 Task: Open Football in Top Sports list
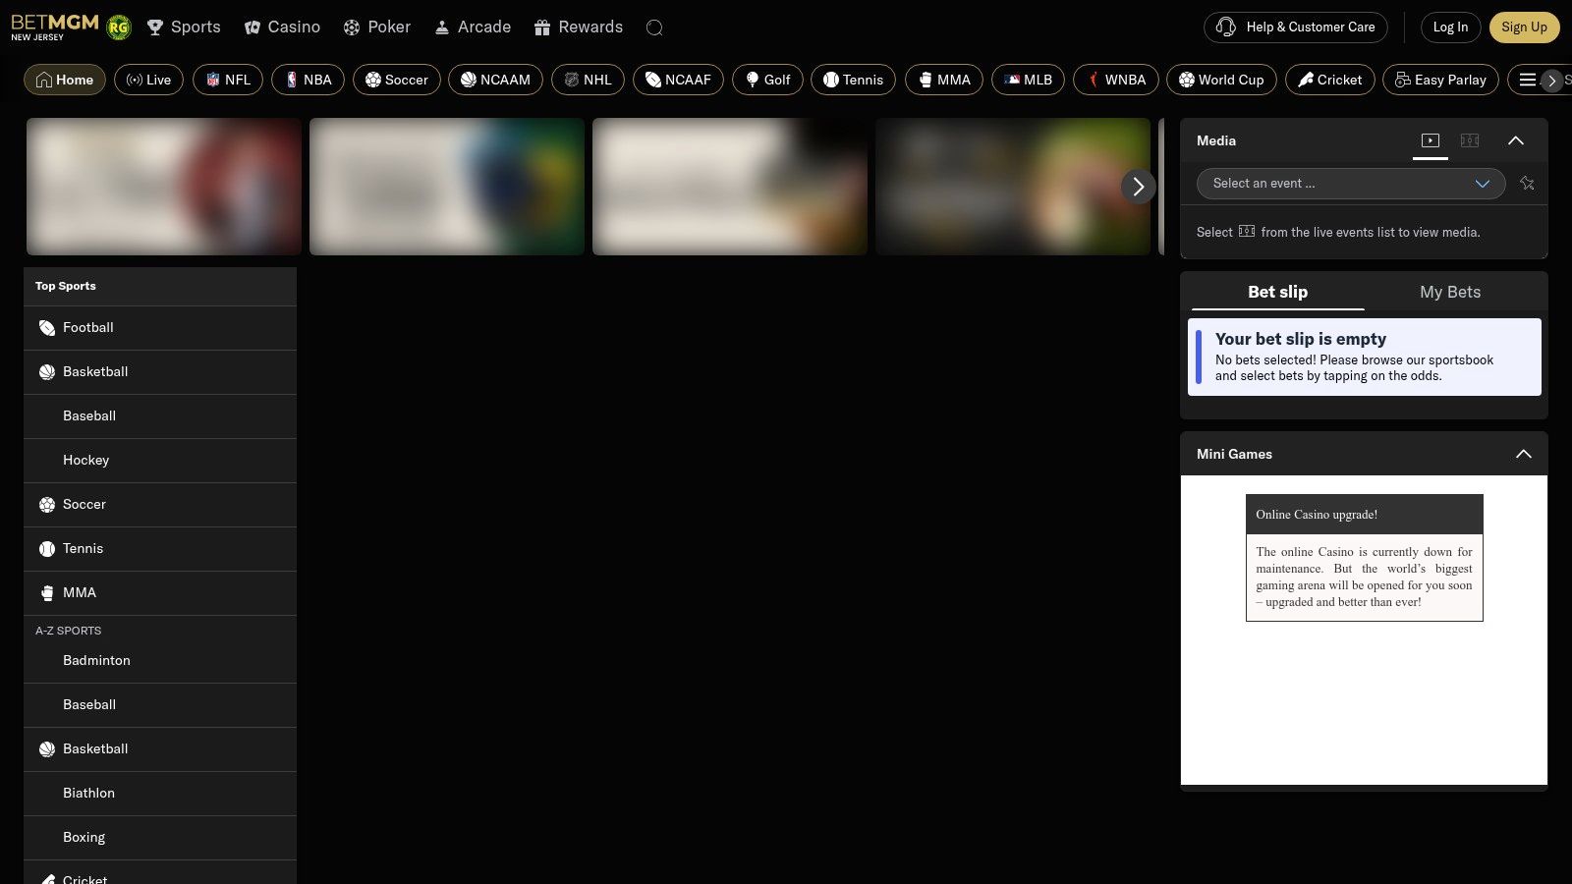[88, 328]
